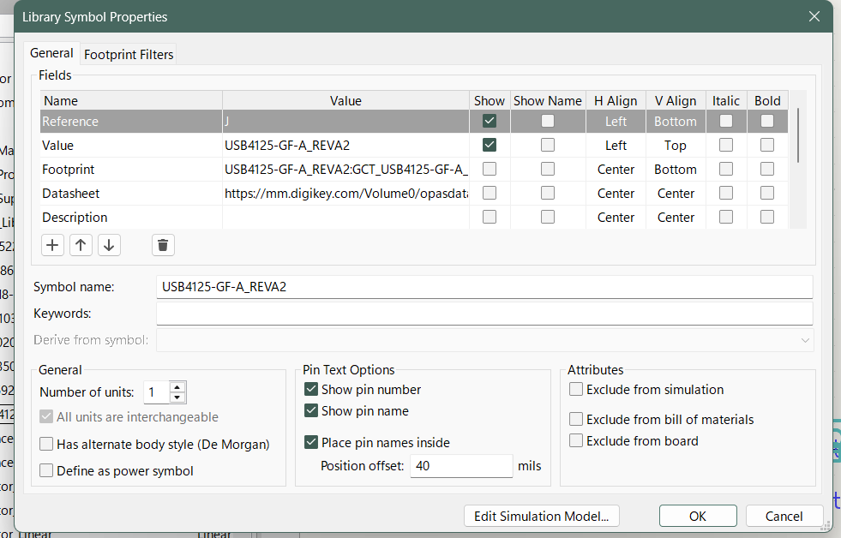This screenshot has height=538, width=841.
Task: Increase number of units with up arrow
Action: [x=177, y=388]
